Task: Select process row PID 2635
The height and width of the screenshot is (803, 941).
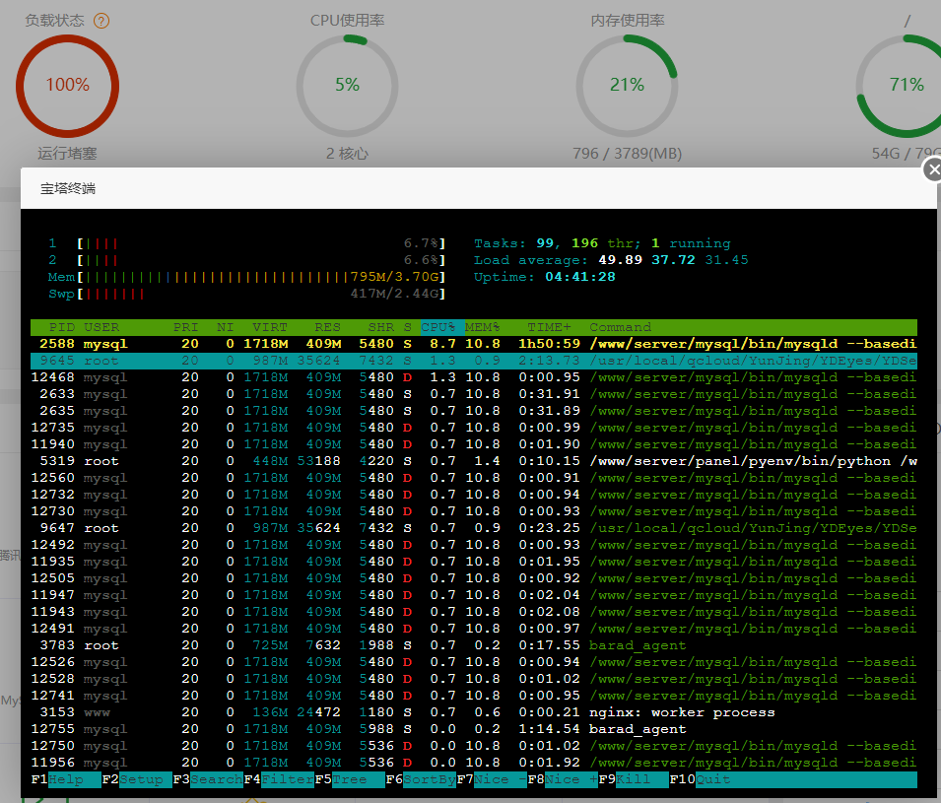Action: tap(474, 411)
